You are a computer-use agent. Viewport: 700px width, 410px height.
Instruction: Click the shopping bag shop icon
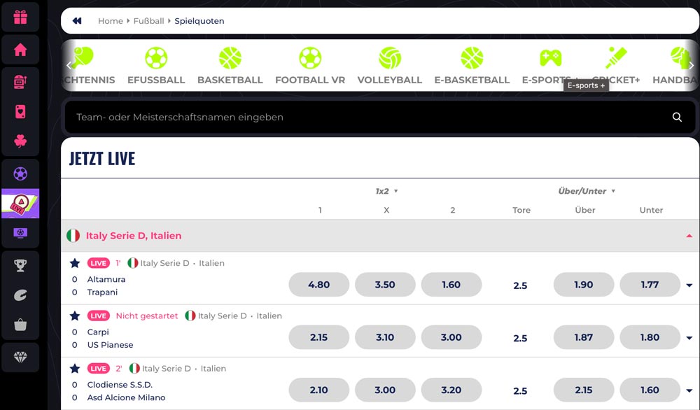point(20,325)
